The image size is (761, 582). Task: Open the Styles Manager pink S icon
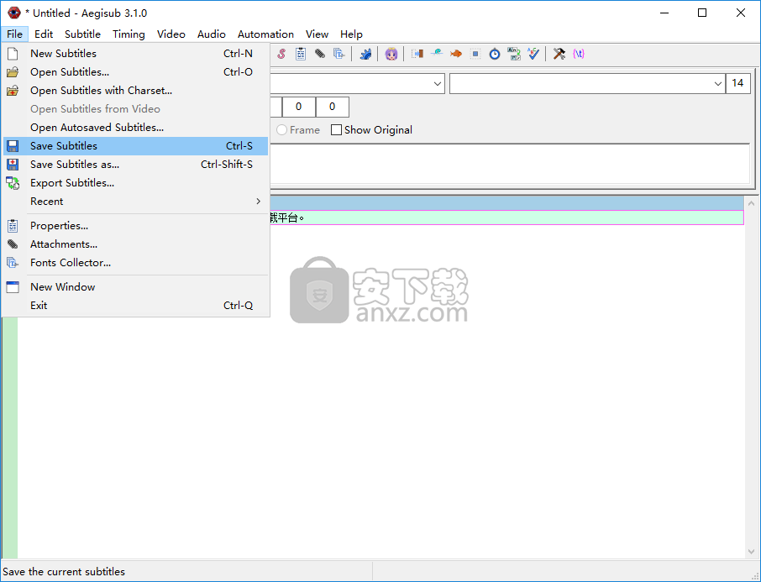pyautogui.click(x=281, y=54)
